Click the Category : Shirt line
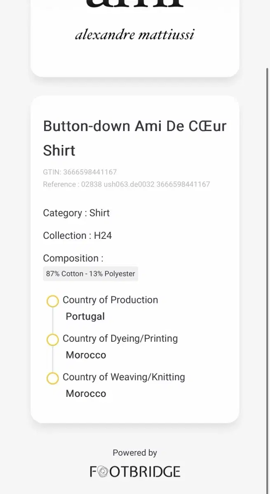Viewport: 270px width, 494px height. tap(76, 213)
